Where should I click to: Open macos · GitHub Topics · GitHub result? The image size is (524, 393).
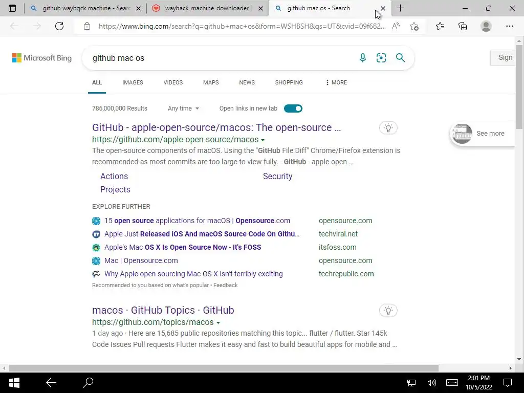(x=163, y=310)
